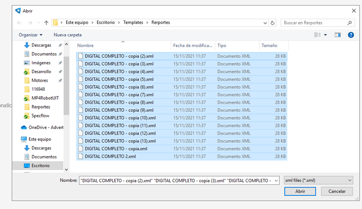362x209 pixels.
Task: Click the search magnifier icon
Action: 350,23
